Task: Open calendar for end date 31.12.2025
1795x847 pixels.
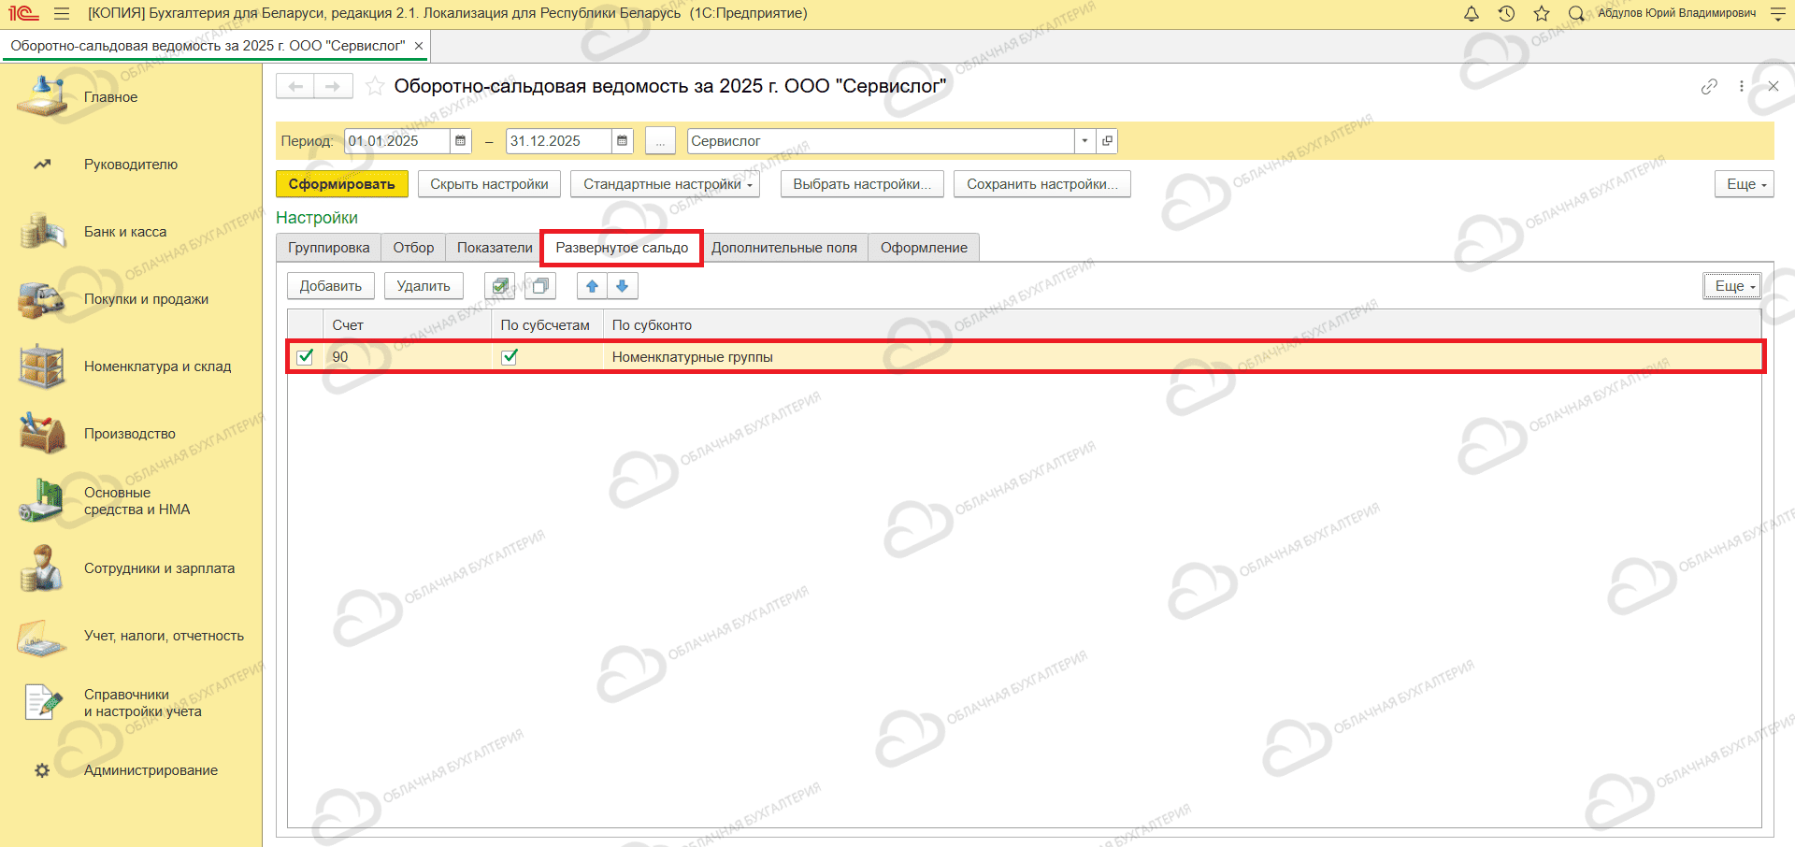Action: tap(622, 141)
